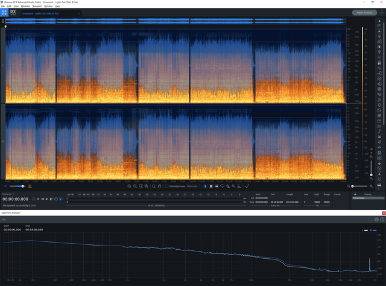Collapse the History panel arrow
This screenshot has height=286, width=386.
(355, 194)
